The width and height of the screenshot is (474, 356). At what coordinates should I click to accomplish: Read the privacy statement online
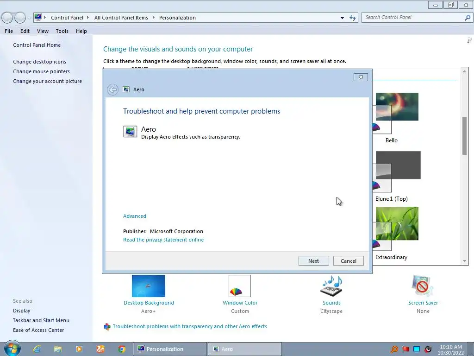tap(163, 240)
